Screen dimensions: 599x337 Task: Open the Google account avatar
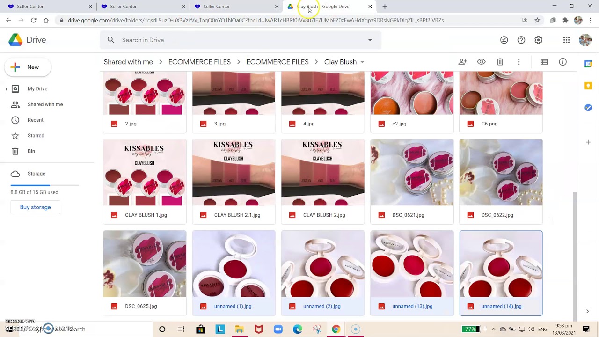pos(585,40)
